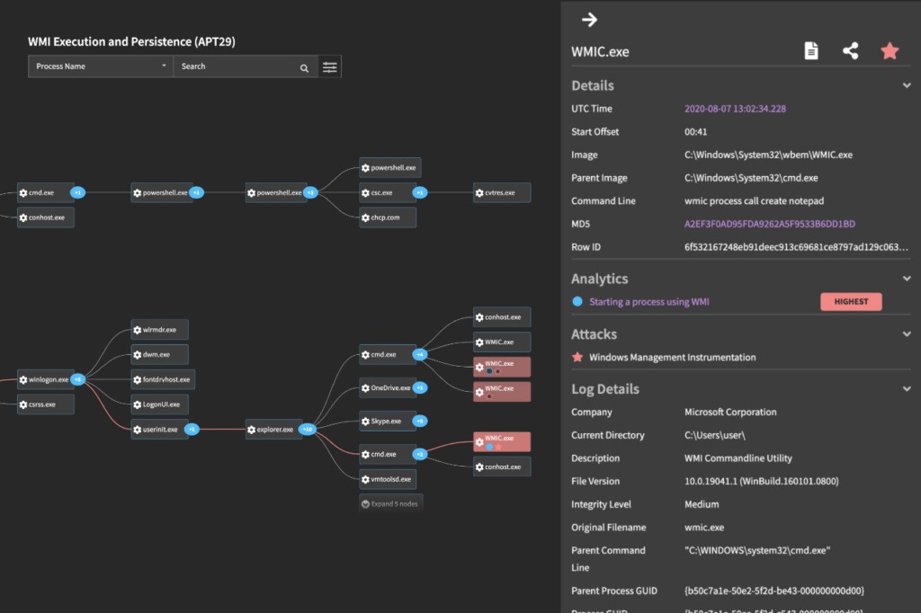Click the gear icon on explorer.exe node
This screenshot has width=921, height=613.
(252, 430)
